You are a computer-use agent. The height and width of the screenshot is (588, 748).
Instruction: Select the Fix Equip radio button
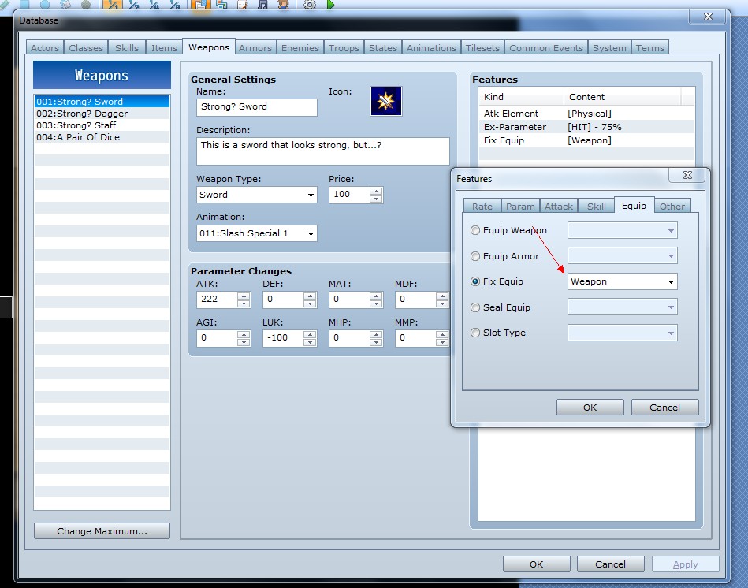(x=475, y=281)
